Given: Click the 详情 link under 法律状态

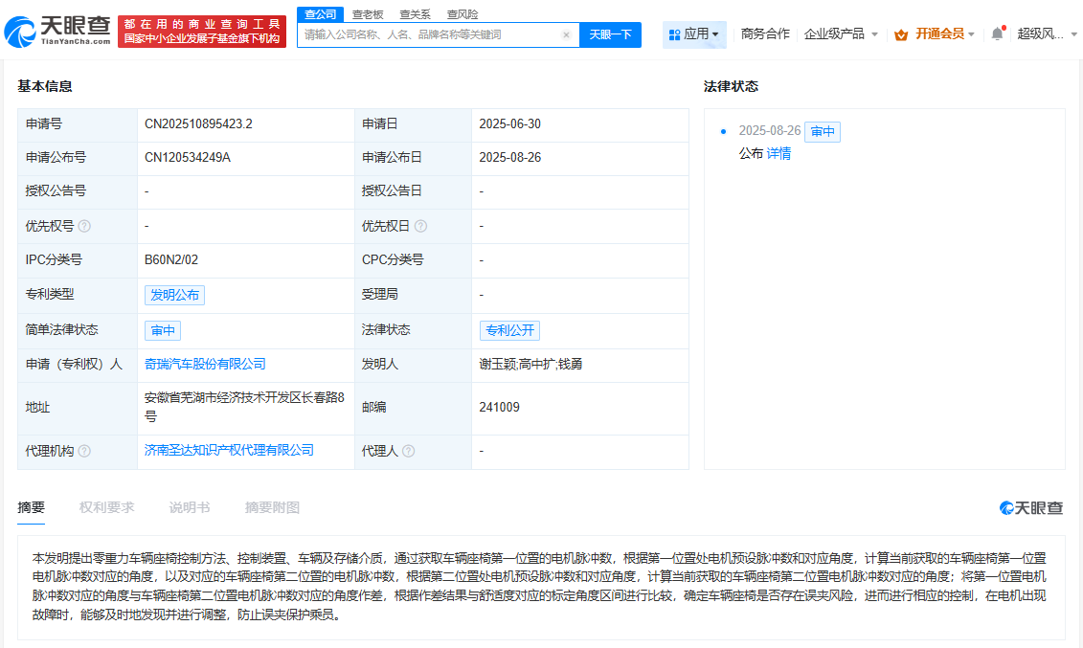Looking at the screenshot, I should [778, 153].
